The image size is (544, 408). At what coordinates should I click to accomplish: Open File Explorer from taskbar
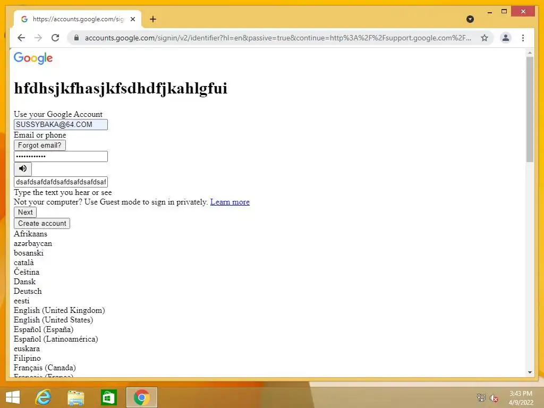75,397
